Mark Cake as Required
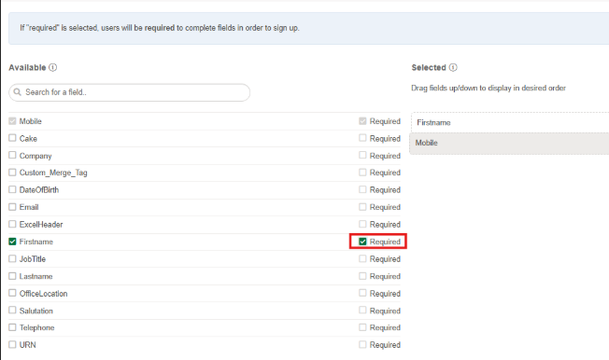609x360 pixels. coord(362,138)
